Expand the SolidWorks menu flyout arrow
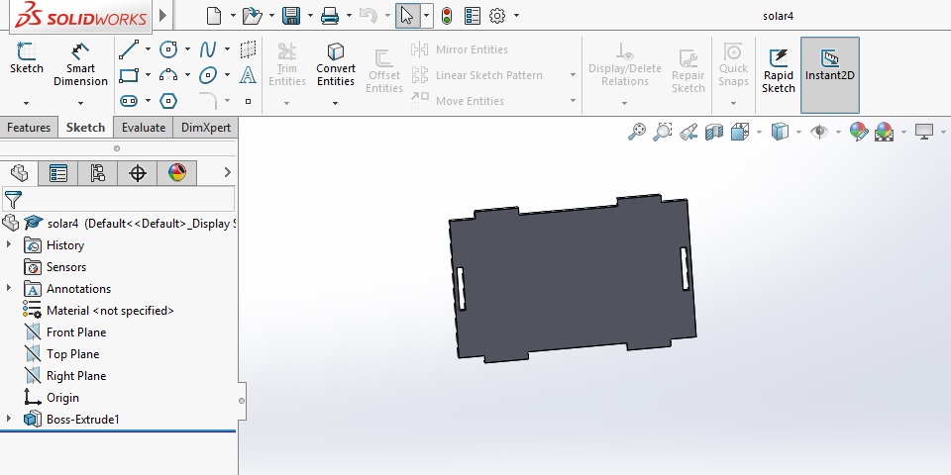The image size is (951, 475). click(162, 16)
